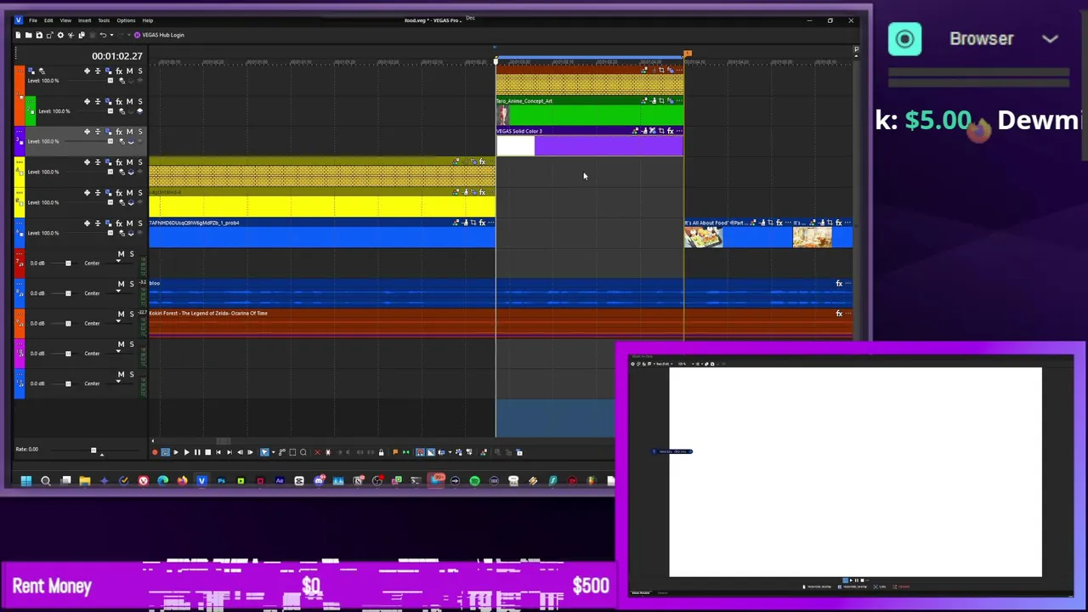Click Play From Start in the transport bar
The width and height of the screenshot is (1088, 612).
coord(176,452)
